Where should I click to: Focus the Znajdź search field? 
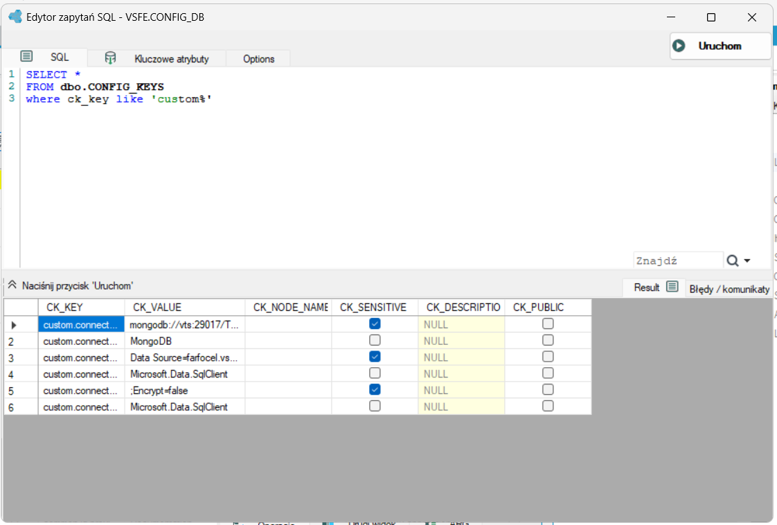pos(678,260)
